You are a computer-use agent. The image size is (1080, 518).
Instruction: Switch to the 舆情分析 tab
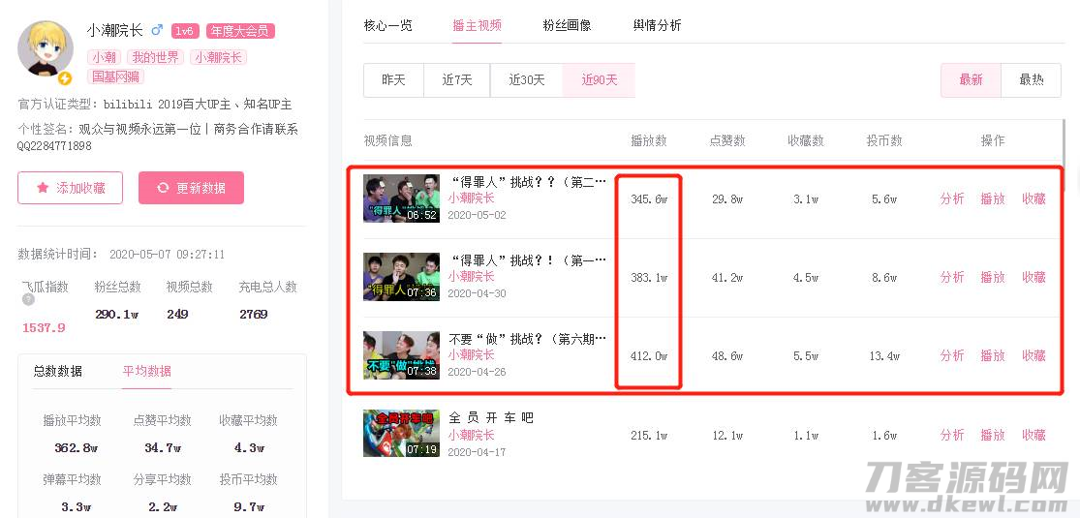pos(657,25)
